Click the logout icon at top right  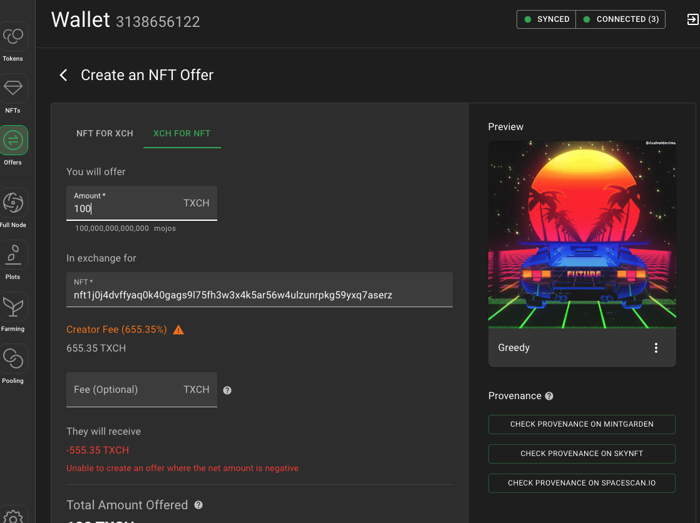point(692,19)
